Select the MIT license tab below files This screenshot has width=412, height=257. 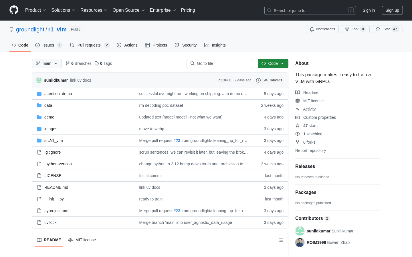82,240
